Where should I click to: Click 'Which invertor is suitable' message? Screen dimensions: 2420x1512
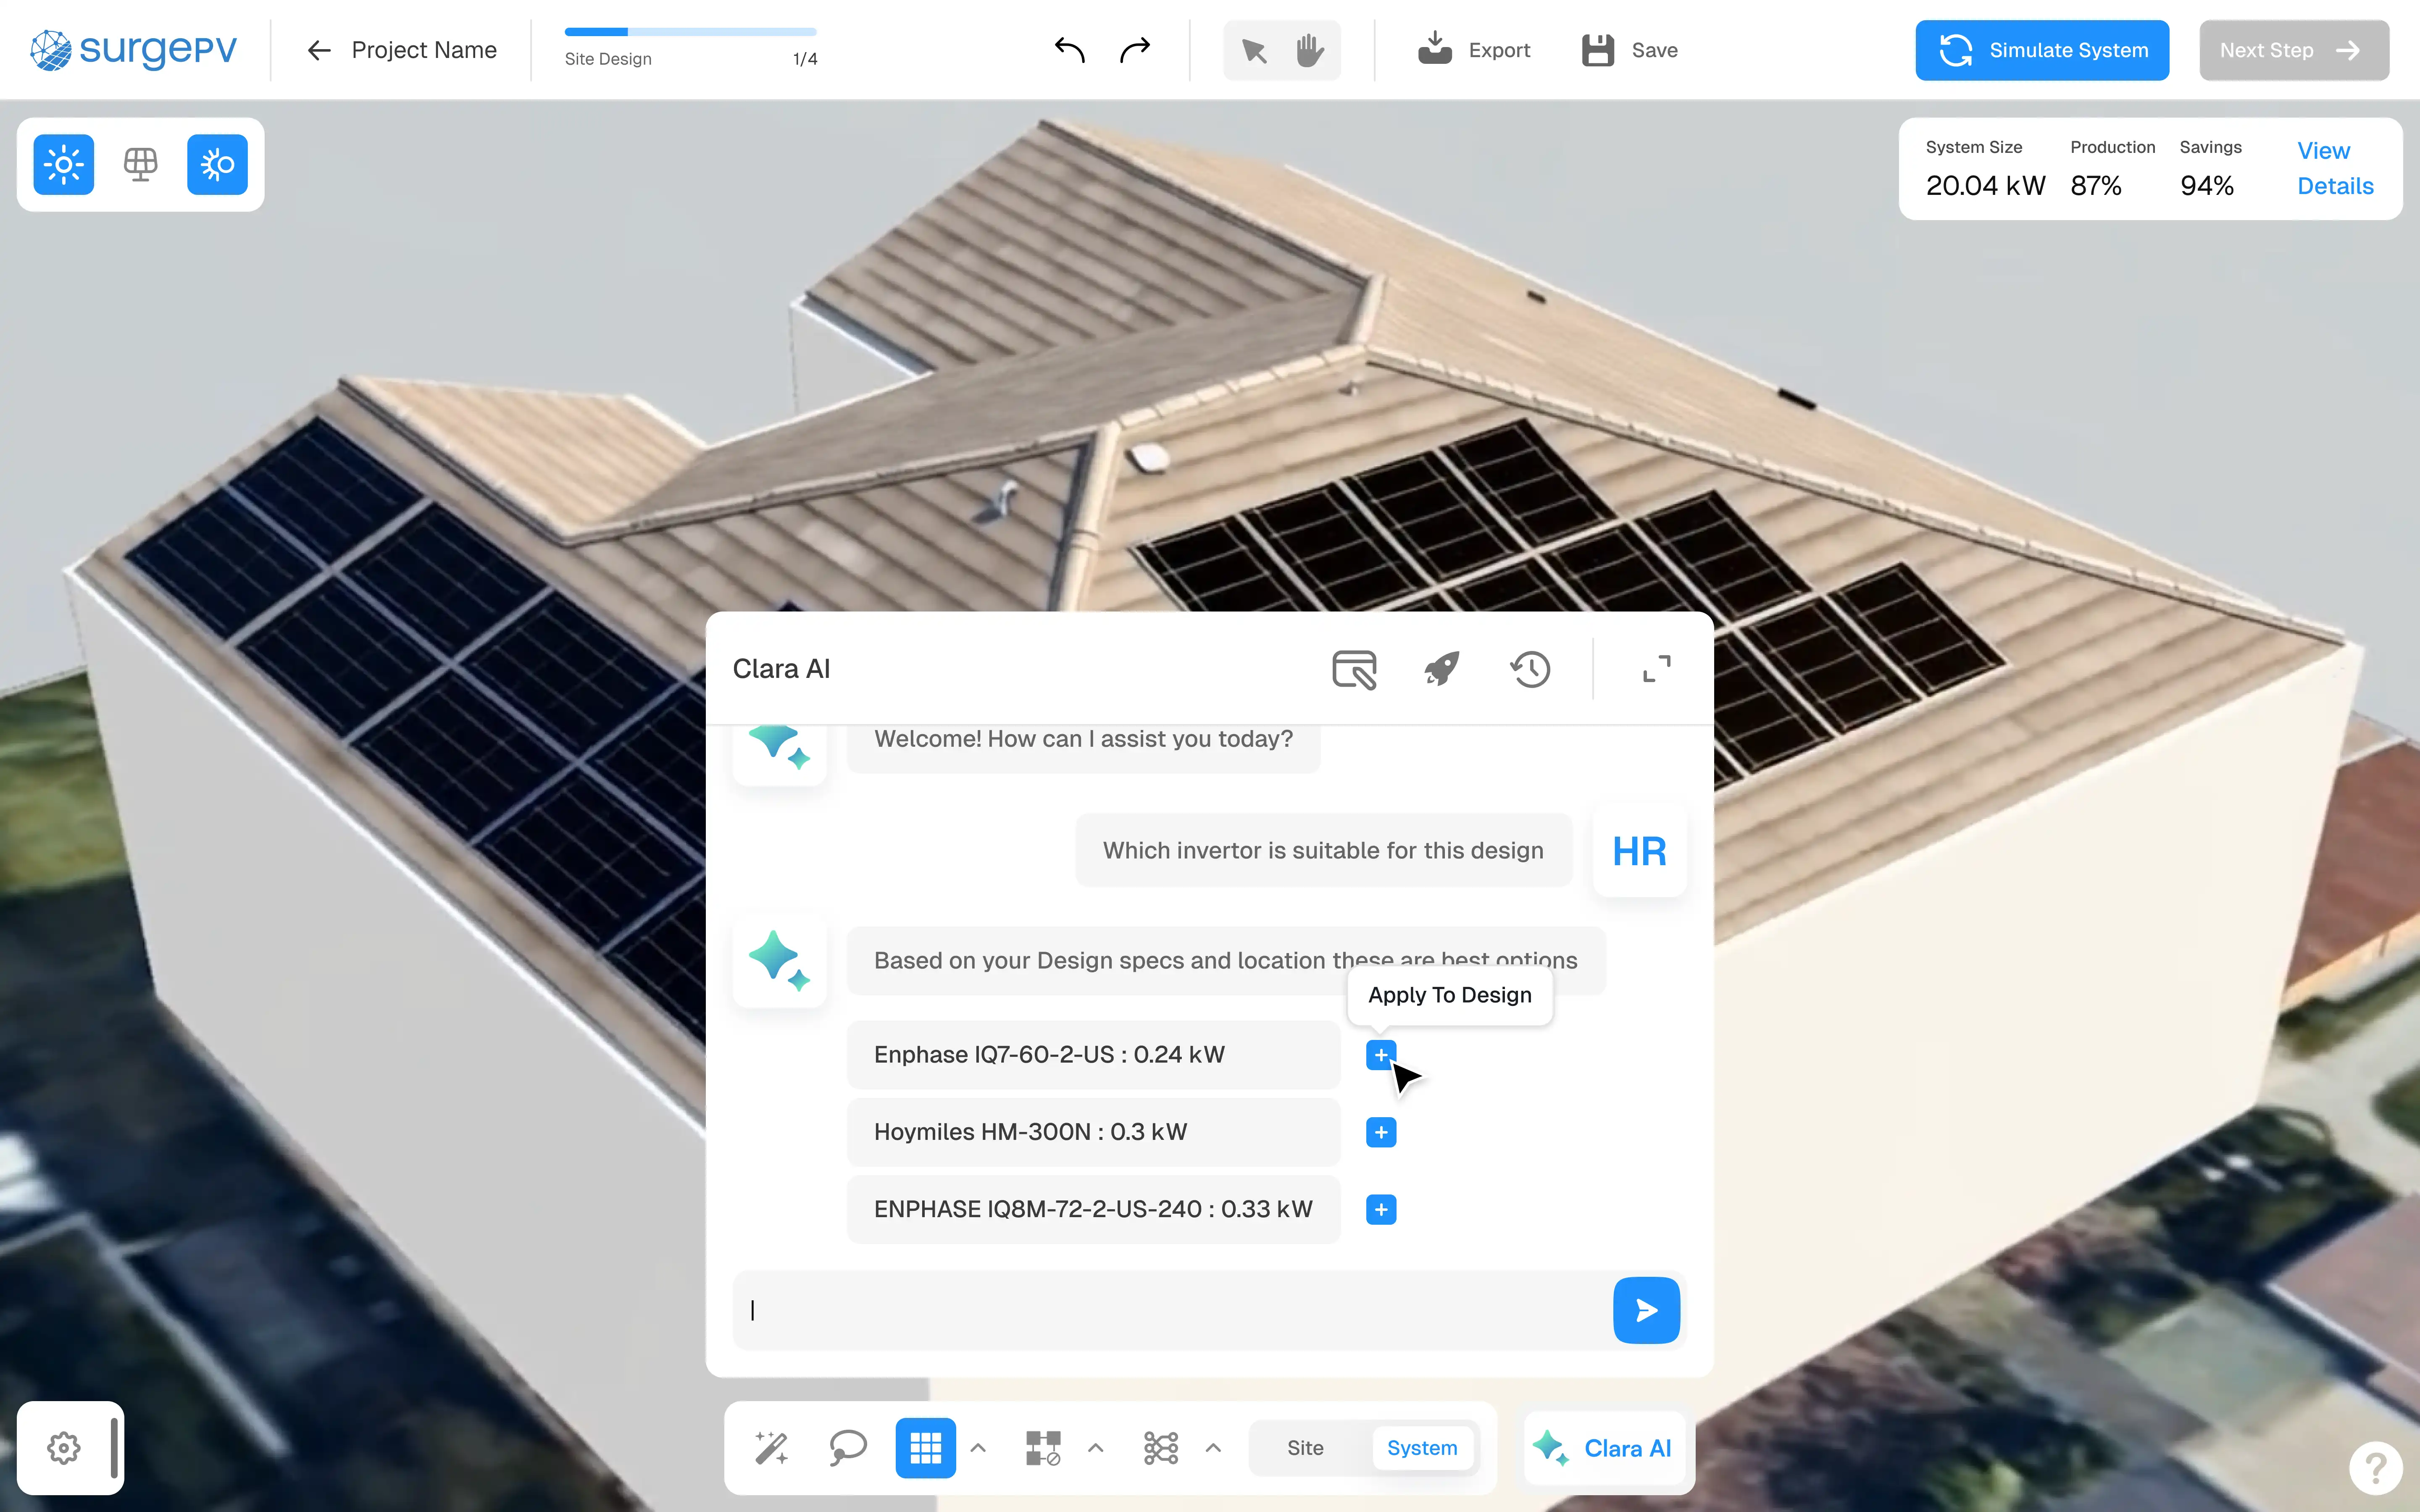pos(1323,851)
